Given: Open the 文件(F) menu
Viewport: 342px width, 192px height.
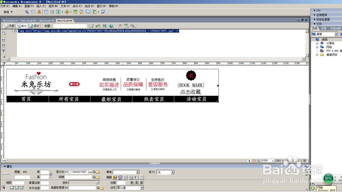Looking at the screenshot, I should (x=5, y=6).
